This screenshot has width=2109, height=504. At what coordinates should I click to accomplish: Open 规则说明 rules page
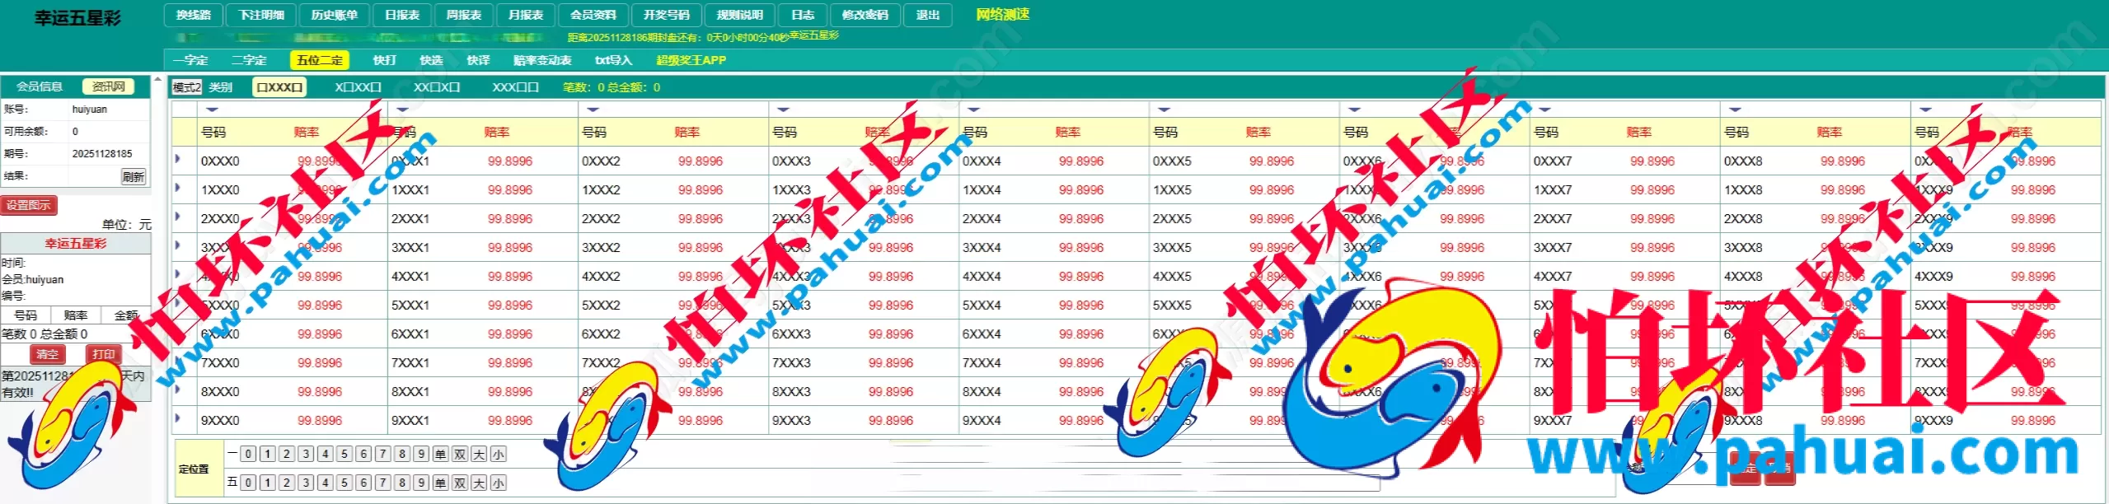point(739,15)
